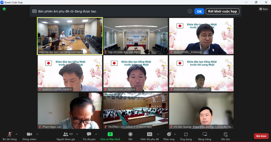Screen dimensions: 271x142
Task: Open the Ứng dụng apps icon
Action: point(186,134)
